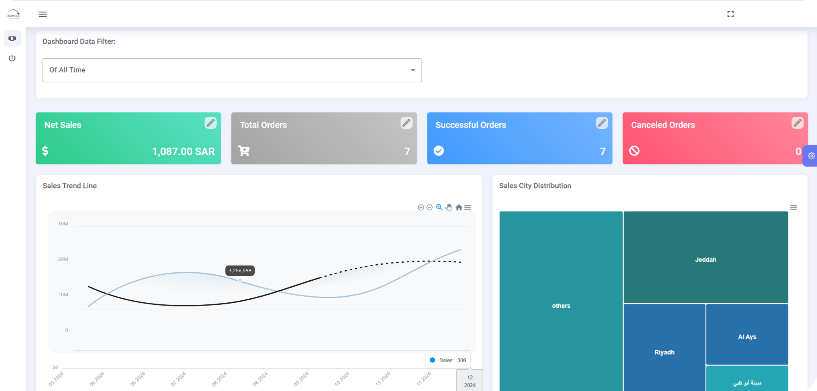Viewport: 817px width, 391px height.
Task: Click the company logo in the header
Action: pyautogui.click(x=13, y=14)
